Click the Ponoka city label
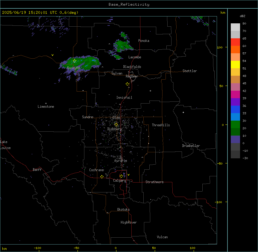 coord(144,41)
